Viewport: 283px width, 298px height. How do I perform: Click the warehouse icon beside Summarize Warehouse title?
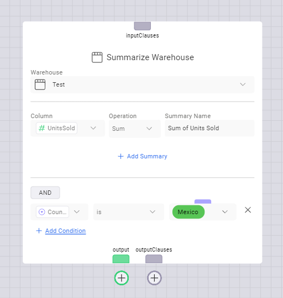(97, 57)
